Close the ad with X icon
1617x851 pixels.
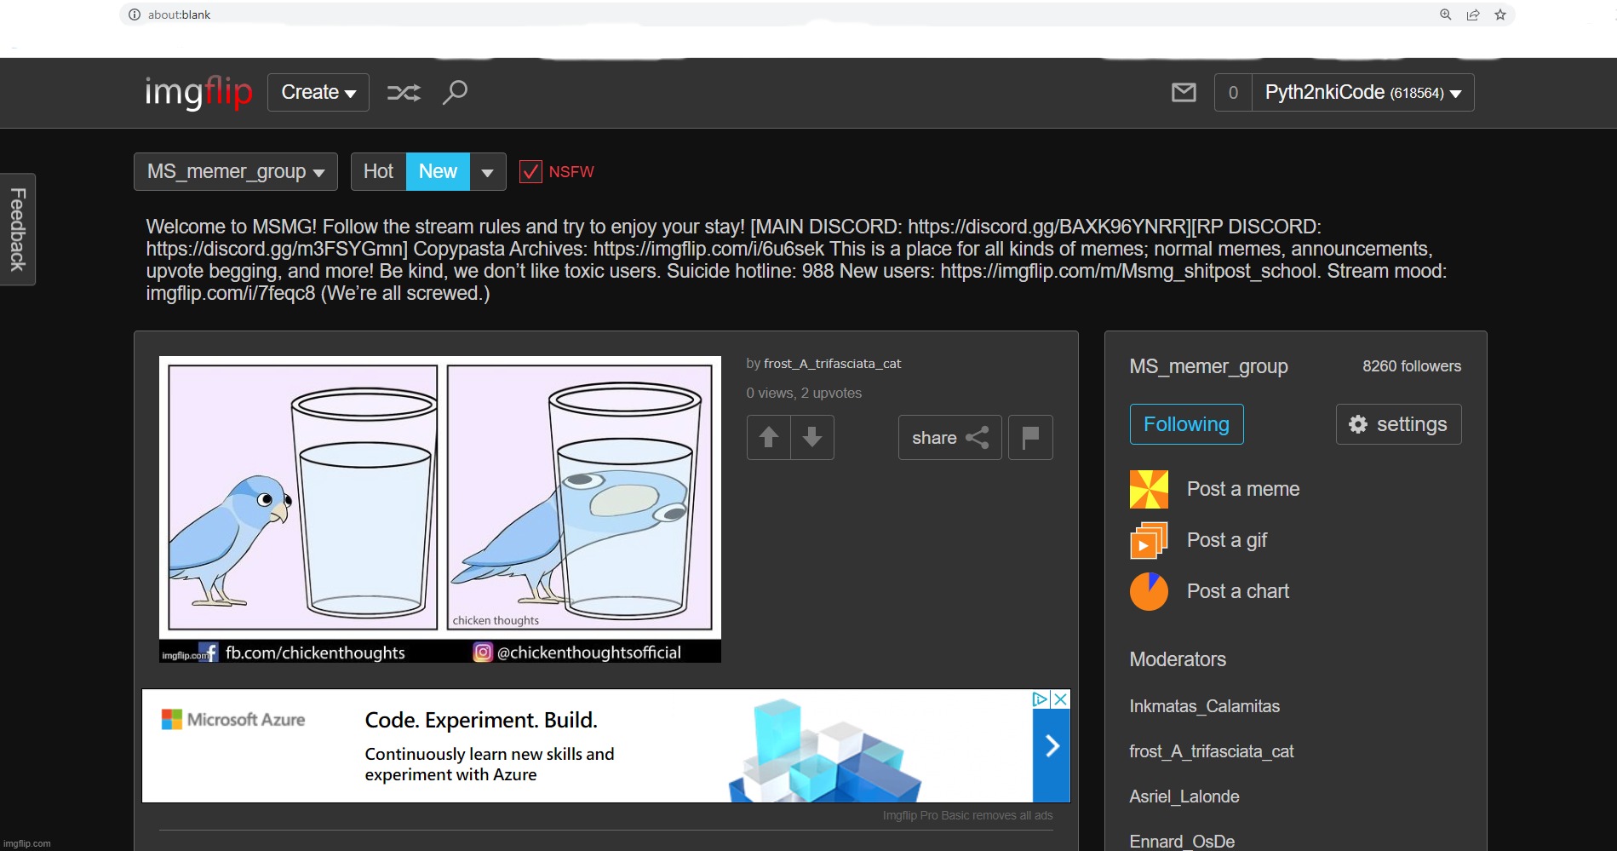(x=1061, y=699)
